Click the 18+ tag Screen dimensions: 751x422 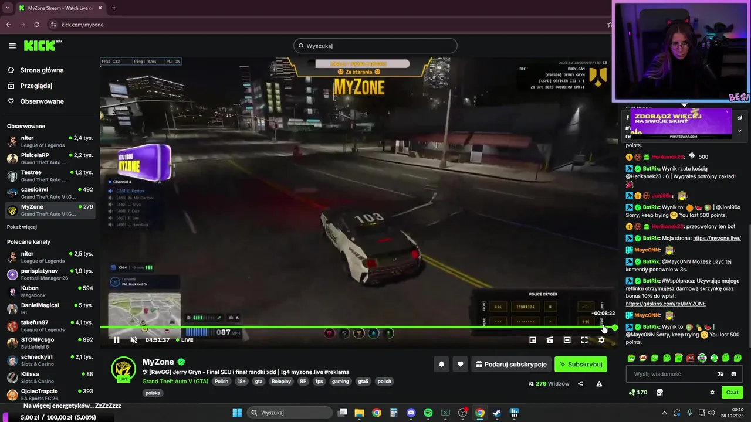[242, 381]
